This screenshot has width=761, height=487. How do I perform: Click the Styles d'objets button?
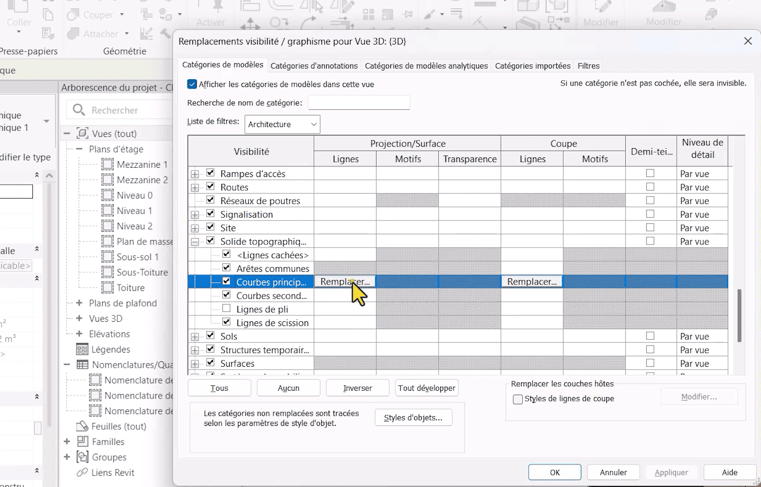(x=413, y=418)
